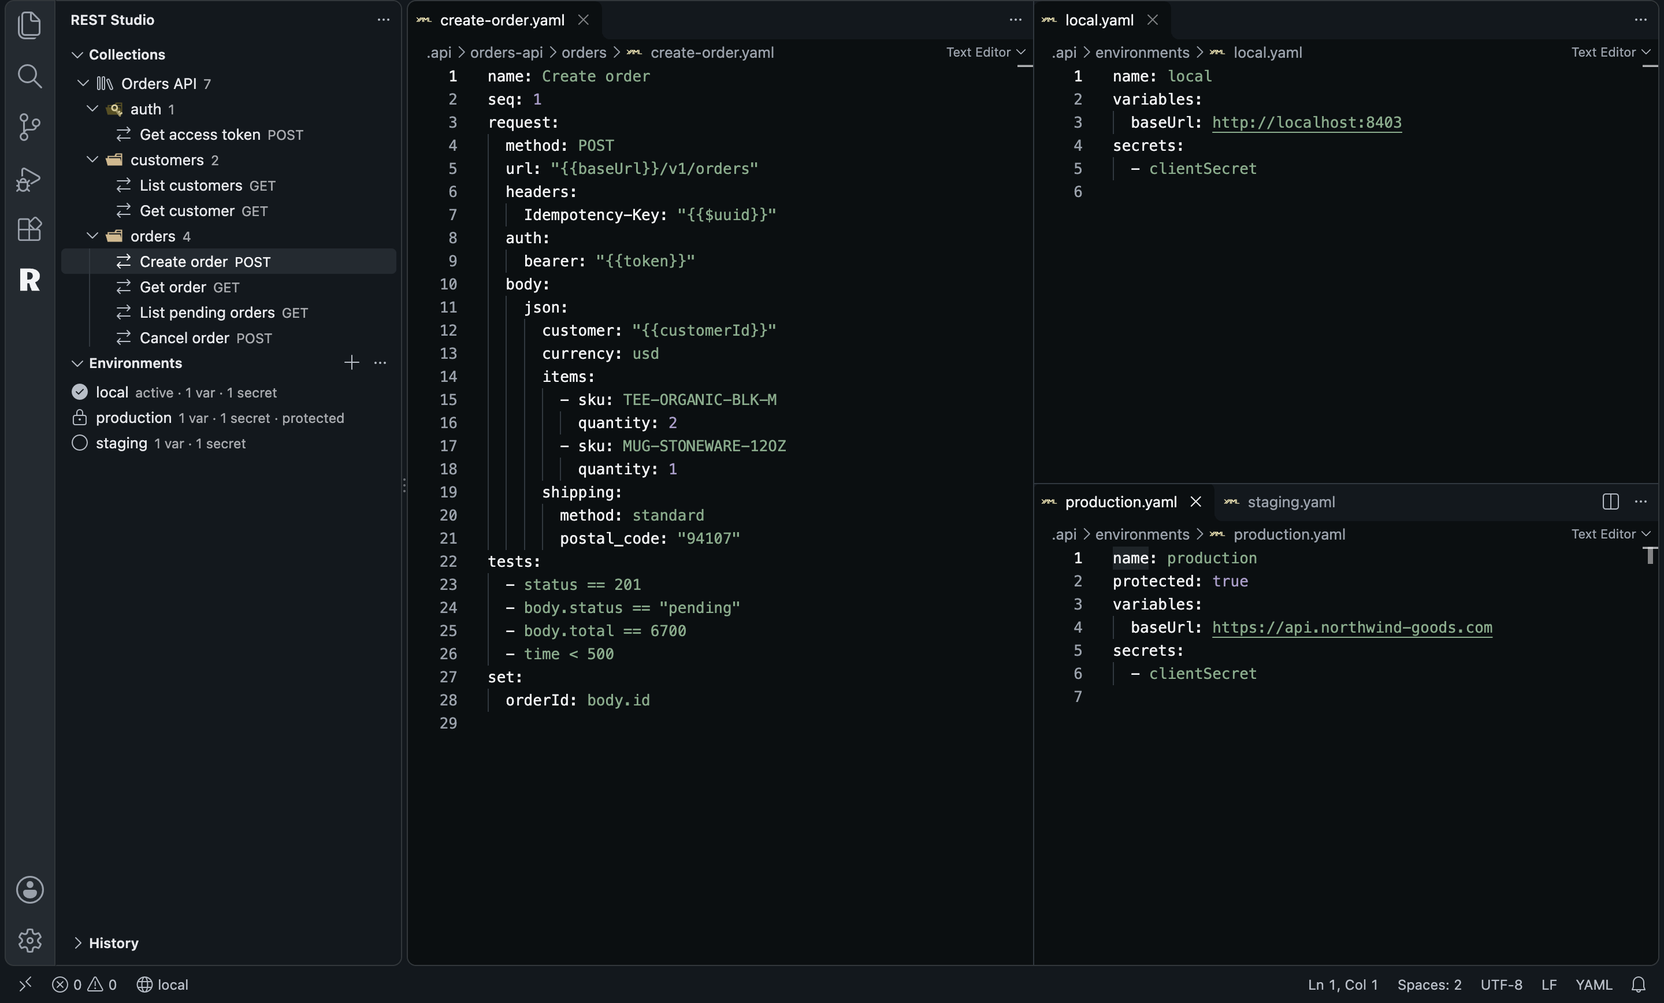Viewport: 1664px width, 1003px height.
Task: Open Text Editor dropdown in production.yaml
Action: [x=1611, y=534]
